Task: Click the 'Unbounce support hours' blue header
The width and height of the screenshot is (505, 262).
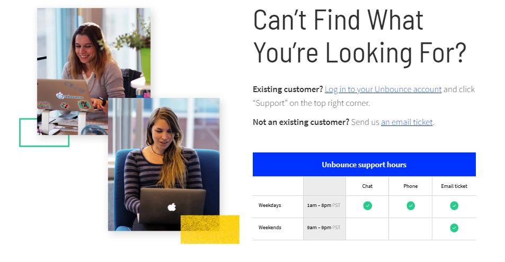Action: [364, 165]
